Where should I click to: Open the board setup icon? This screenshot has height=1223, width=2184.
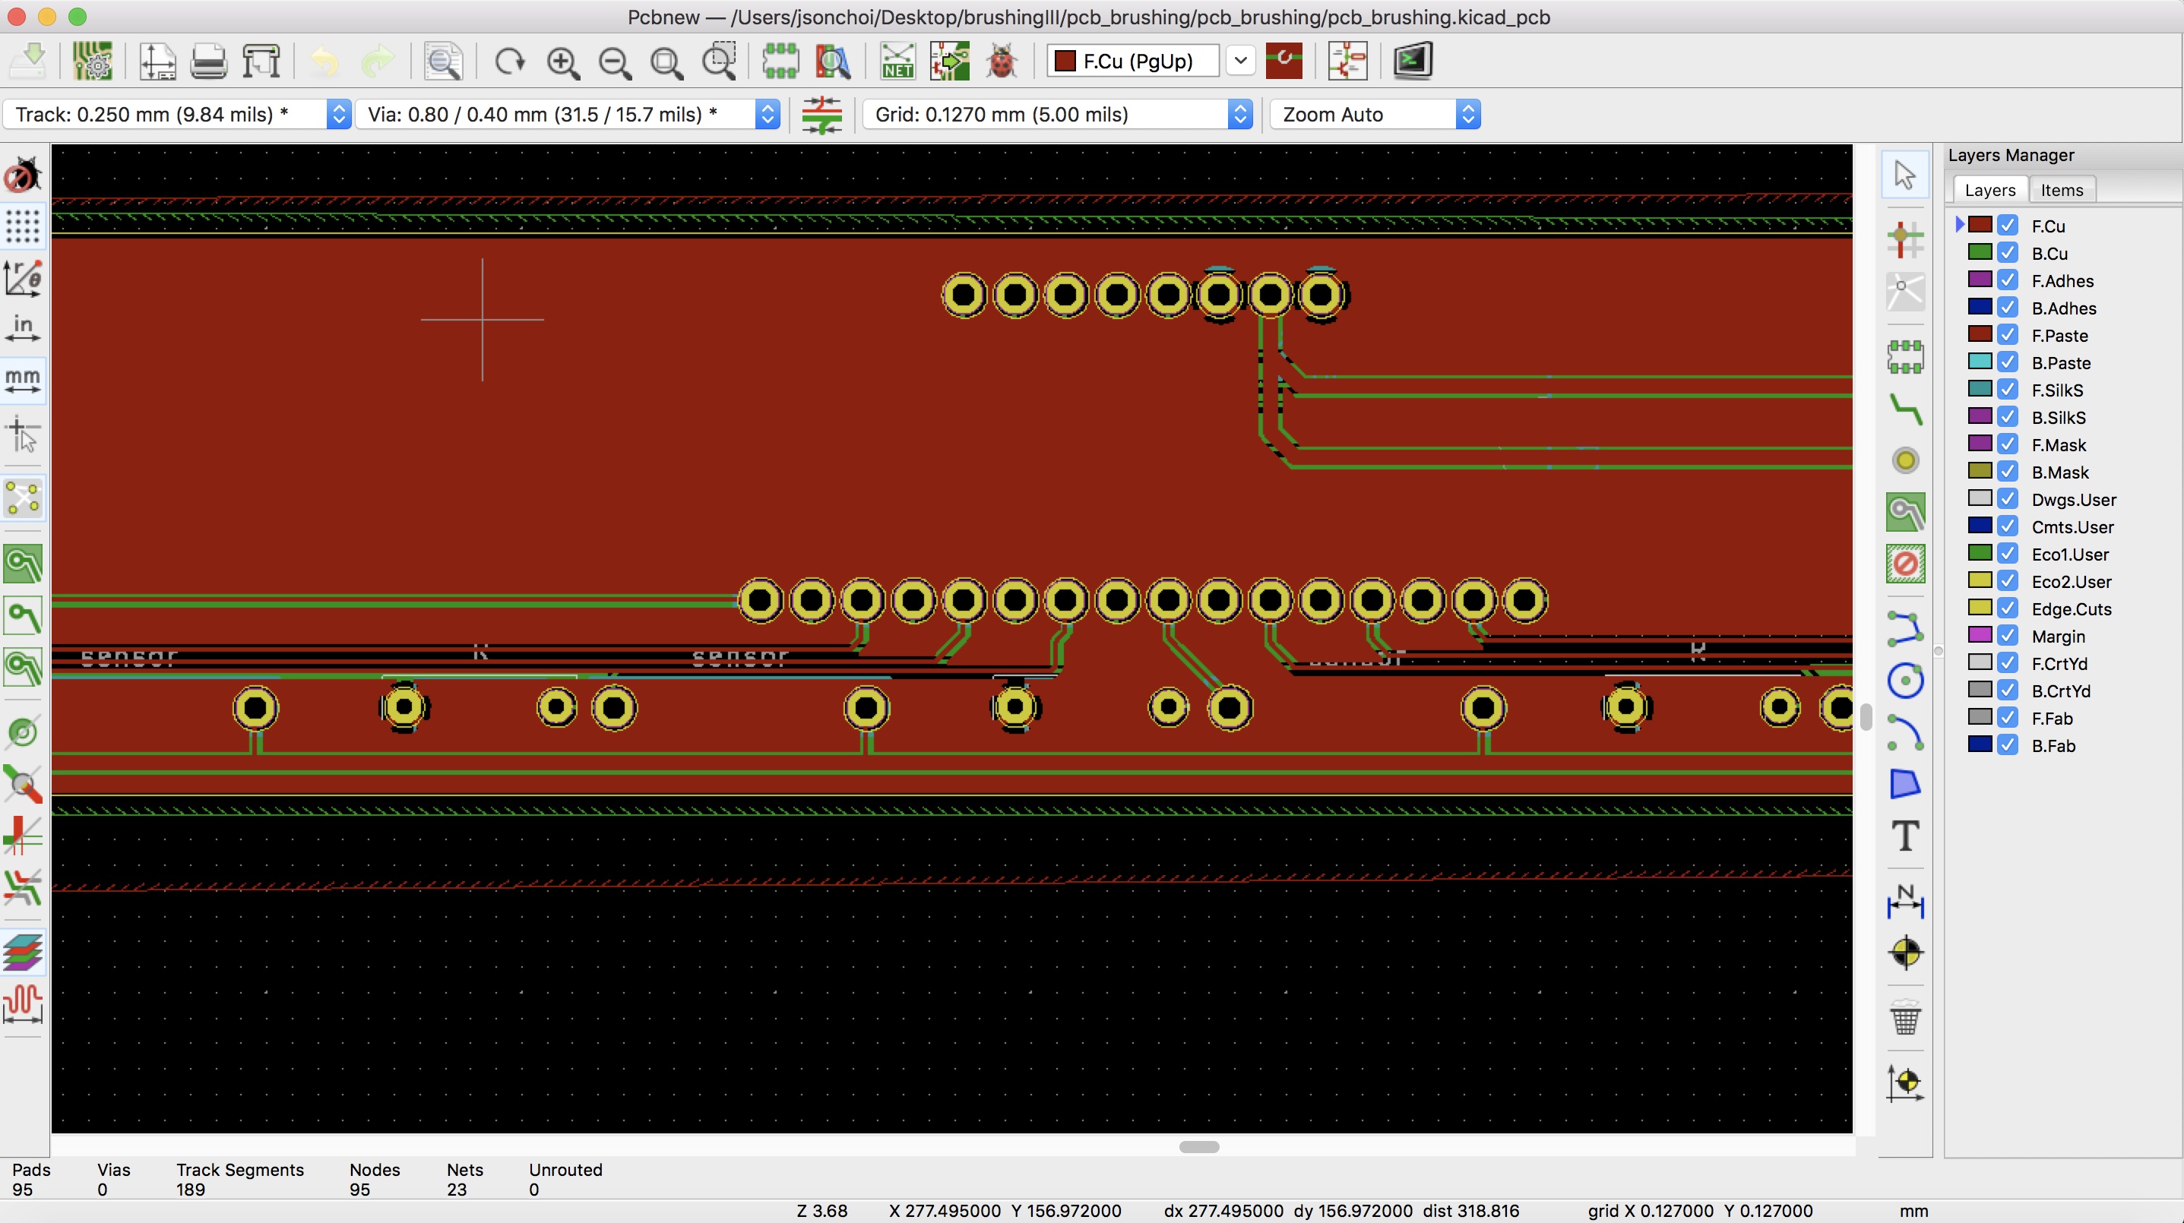91,61
